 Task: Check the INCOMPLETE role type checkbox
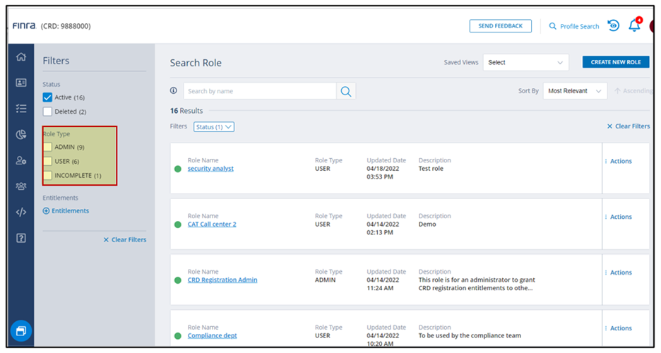coord(48,175)
